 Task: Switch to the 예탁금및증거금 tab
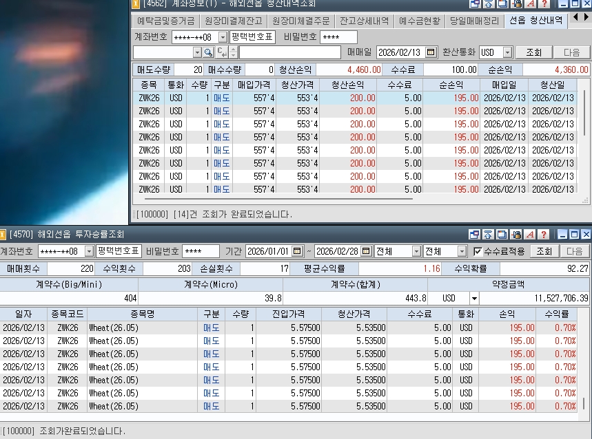[165, 21]
